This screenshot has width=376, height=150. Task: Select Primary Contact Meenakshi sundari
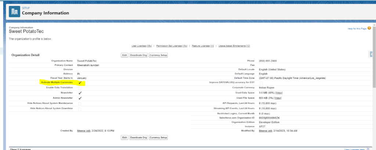tap(88, 65)
